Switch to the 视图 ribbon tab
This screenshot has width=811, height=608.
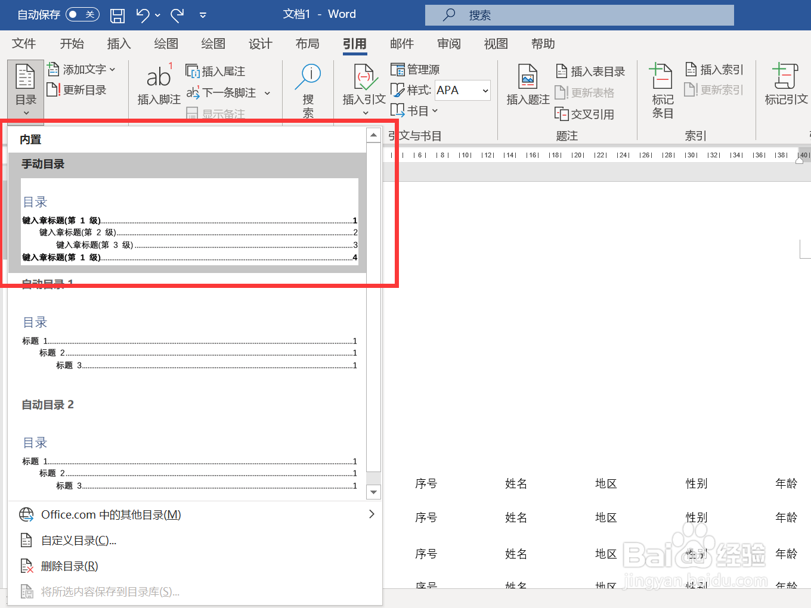[x=496, y=44]
